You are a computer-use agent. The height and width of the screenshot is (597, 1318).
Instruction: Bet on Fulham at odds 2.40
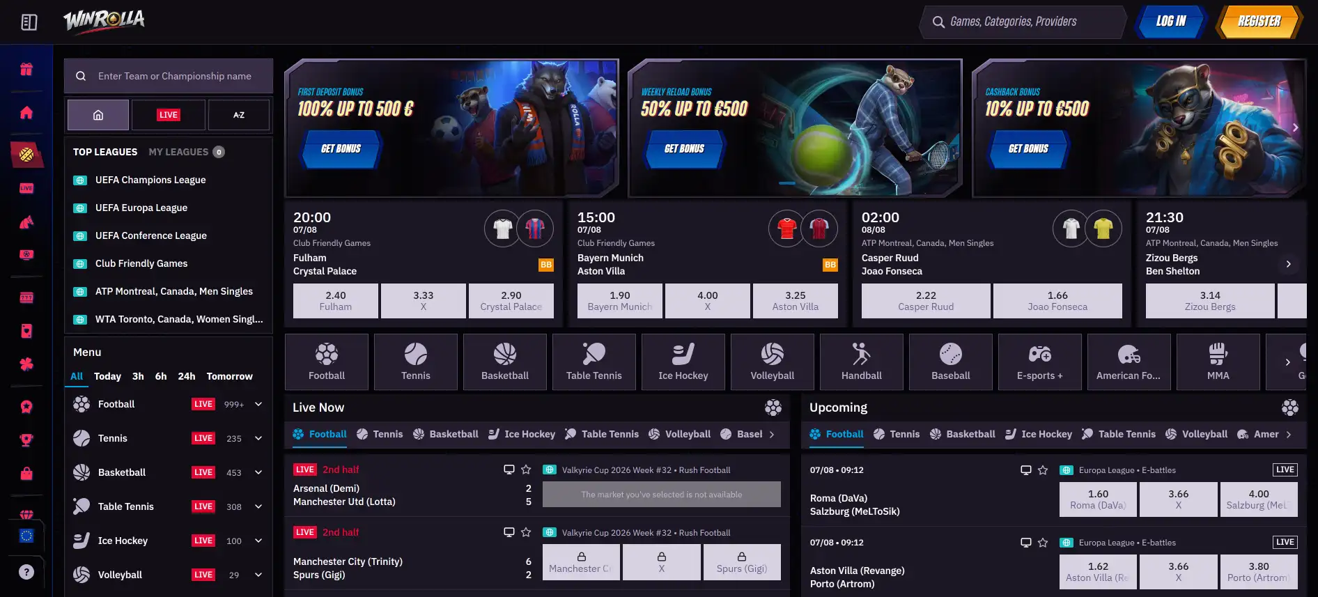pos(336,301)
